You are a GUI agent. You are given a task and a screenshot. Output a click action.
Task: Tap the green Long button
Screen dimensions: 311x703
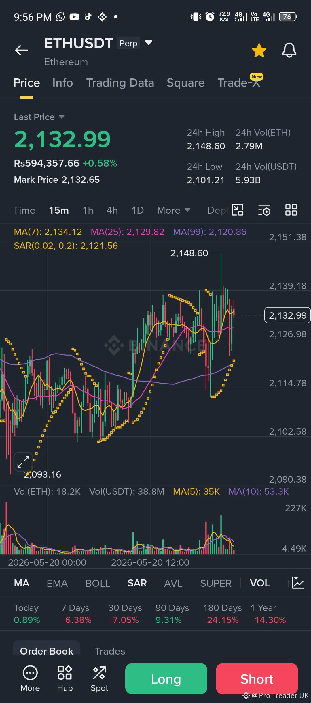166,679
